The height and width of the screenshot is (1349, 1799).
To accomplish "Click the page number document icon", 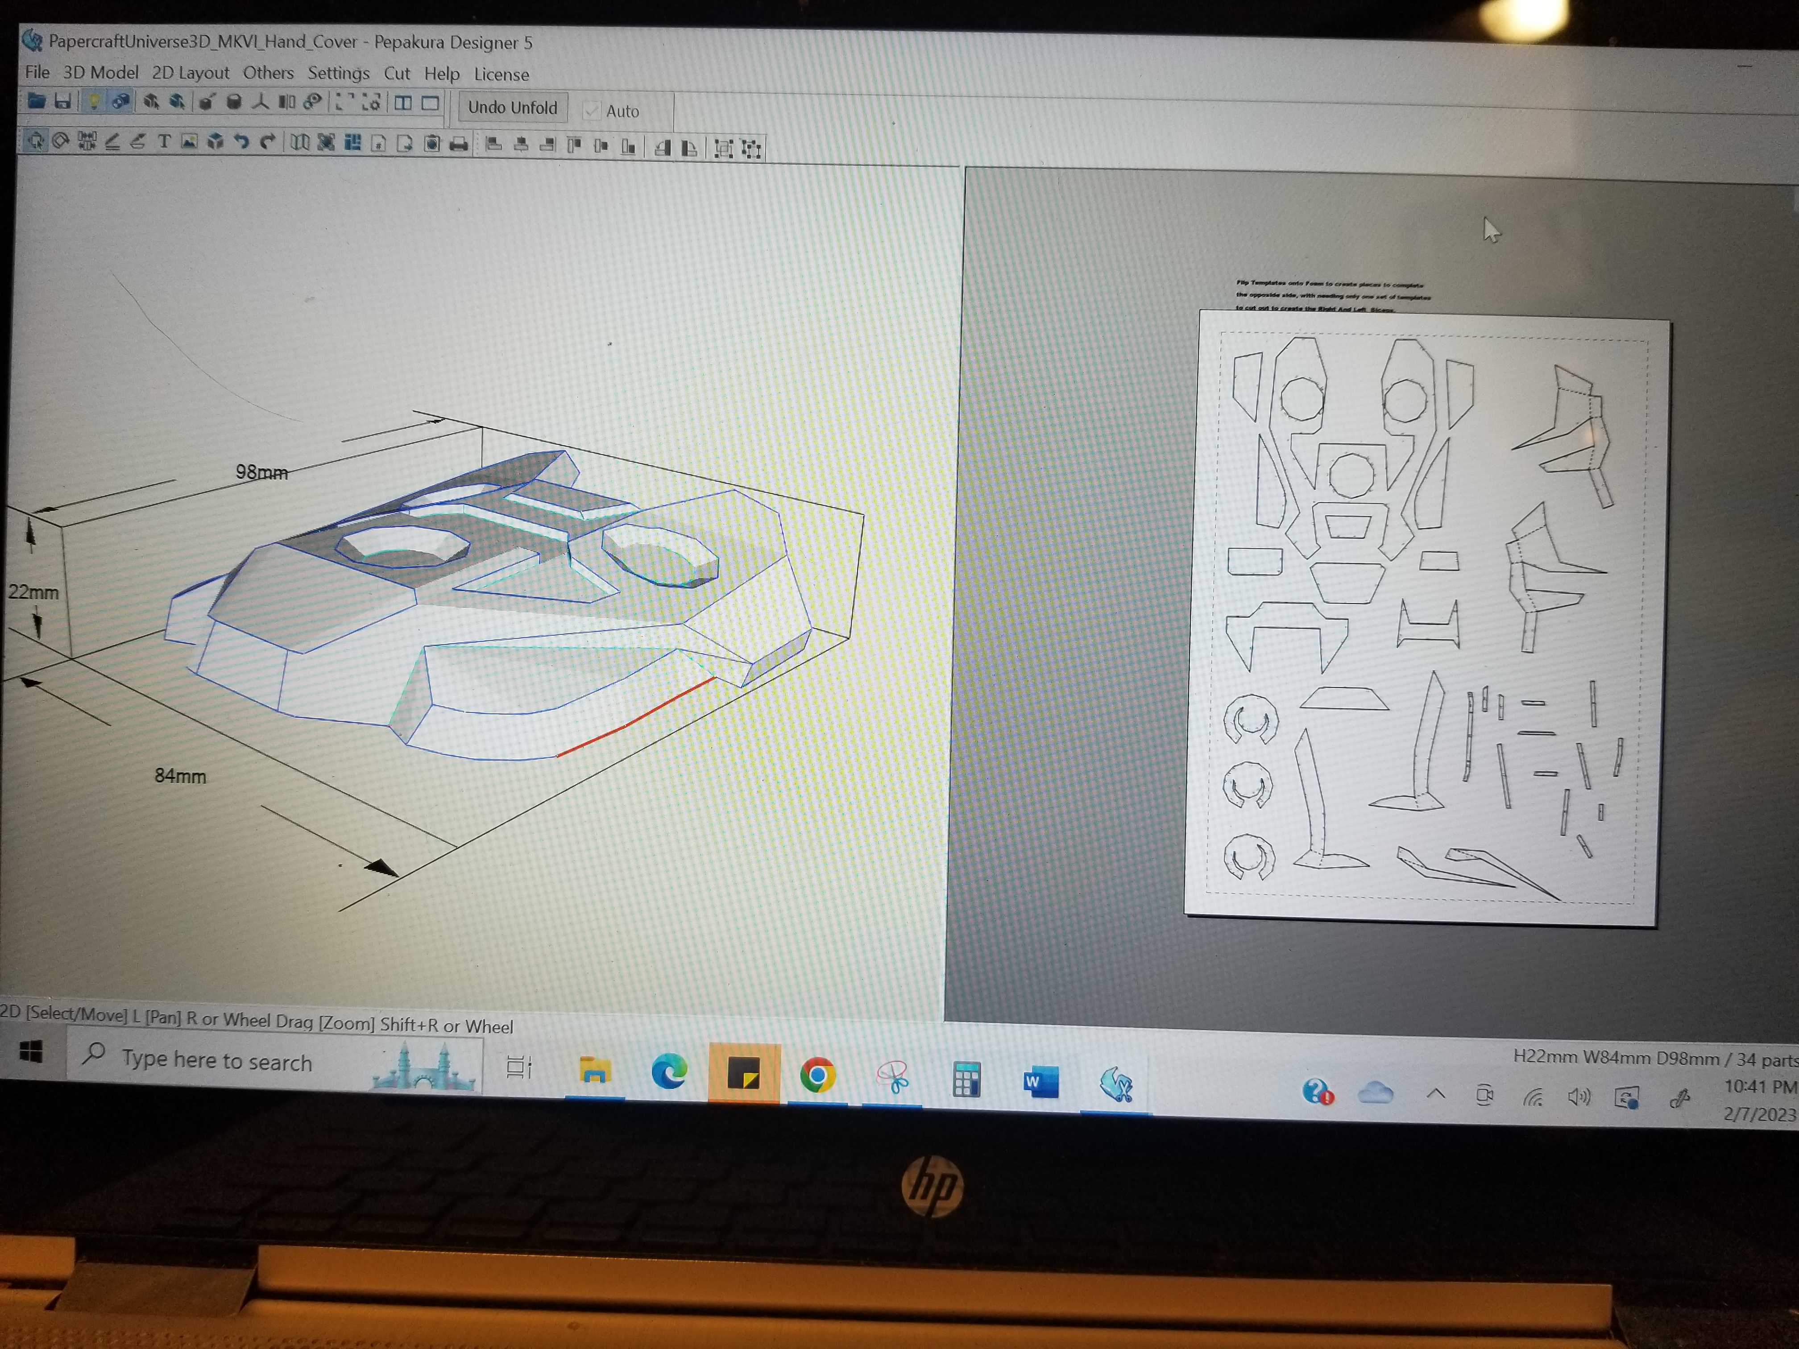I will [378, 144].
